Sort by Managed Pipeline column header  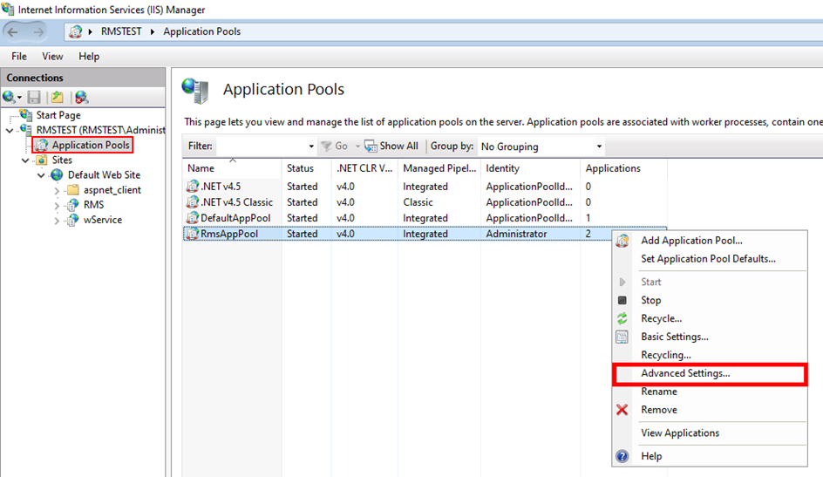pyautogui.click(x=439, y=168)
